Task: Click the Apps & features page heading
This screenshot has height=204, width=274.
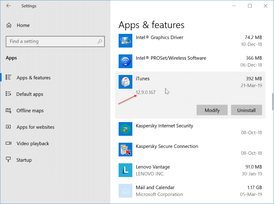Action: (151, 25)
